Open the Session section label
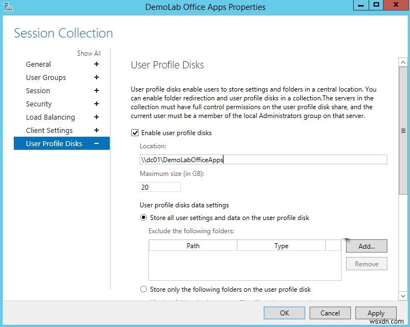 38,90
